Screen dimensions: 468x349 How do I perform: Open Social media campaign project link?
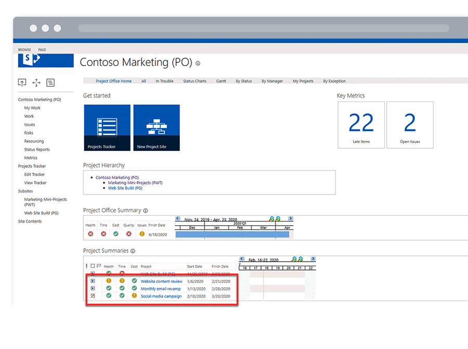point(161,296)
